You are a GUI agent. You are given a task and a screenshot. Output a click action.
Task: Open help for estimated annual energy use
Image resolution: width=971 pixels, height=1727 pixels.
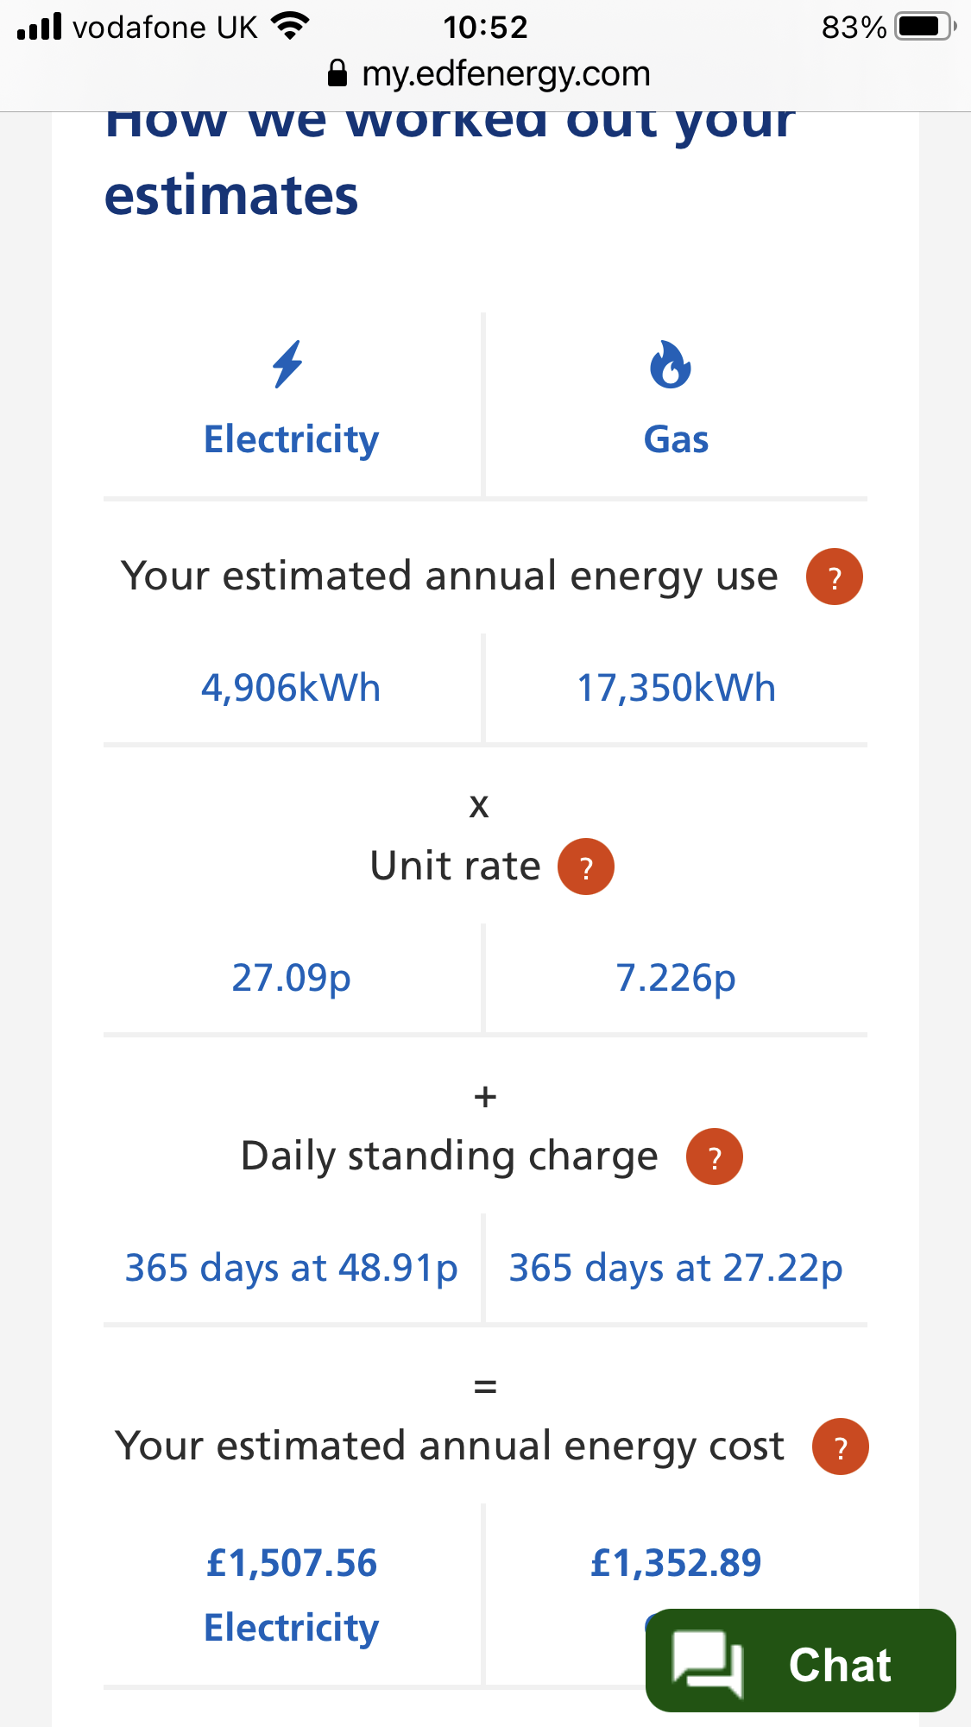click(834, 577)
